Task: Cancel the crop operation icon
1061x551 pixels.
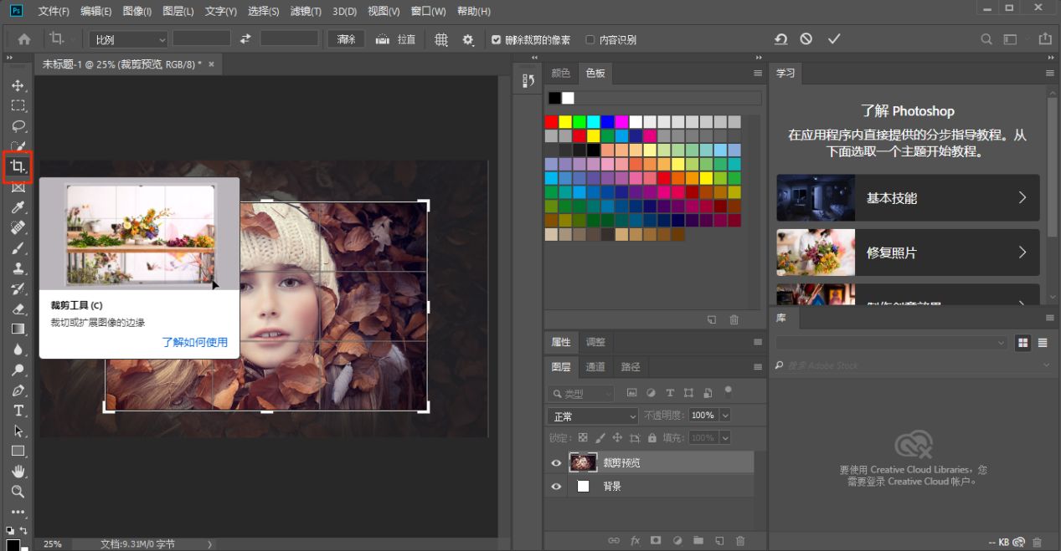Action: (x=806, y=39)
